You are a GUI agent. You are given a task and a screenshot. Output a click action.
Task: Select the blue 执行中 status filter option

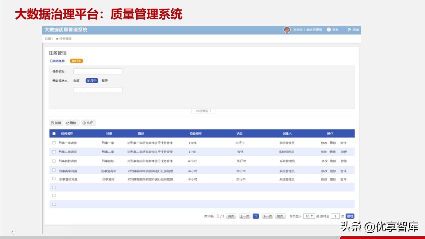tap(92, 81)
